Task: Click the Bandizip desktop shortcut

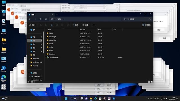Action: (x=4, y=69)
